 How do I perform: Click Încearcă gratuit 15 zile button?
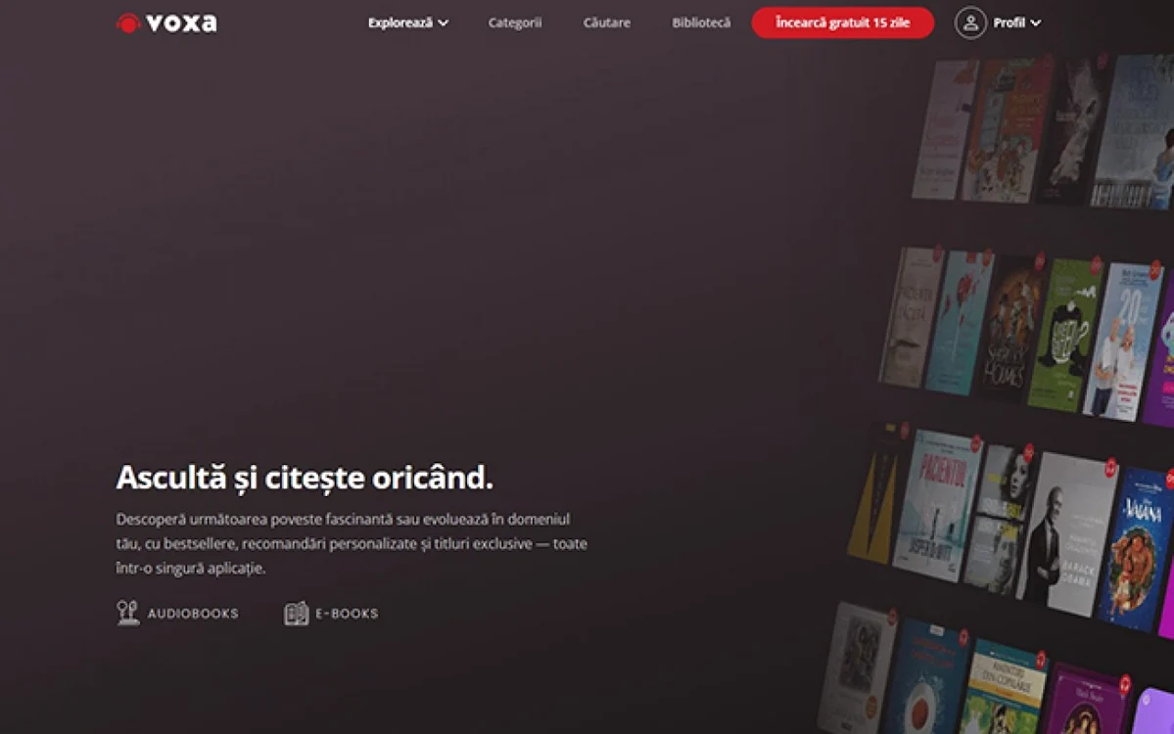[x=842, y=23]
